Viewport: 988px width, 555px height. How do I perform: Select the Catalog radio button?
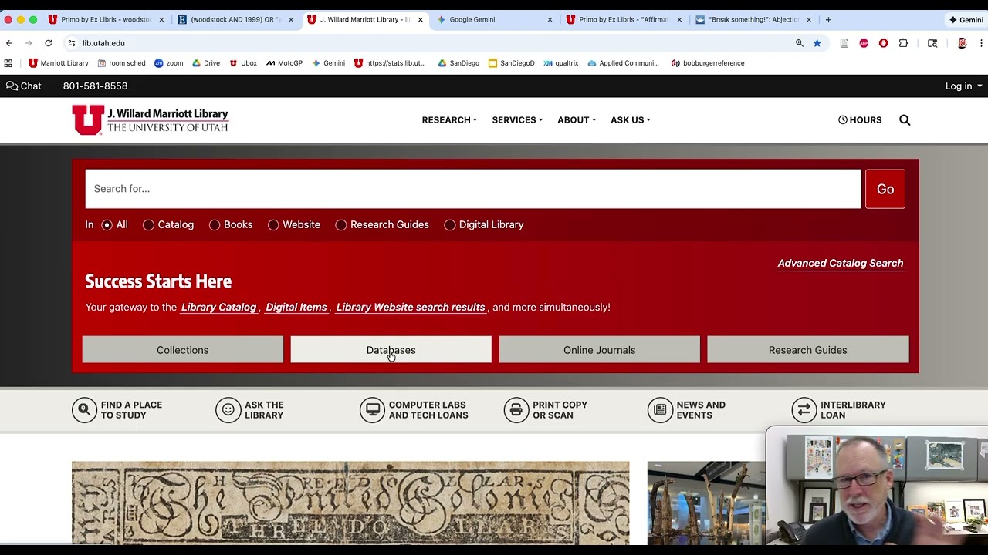148,225
